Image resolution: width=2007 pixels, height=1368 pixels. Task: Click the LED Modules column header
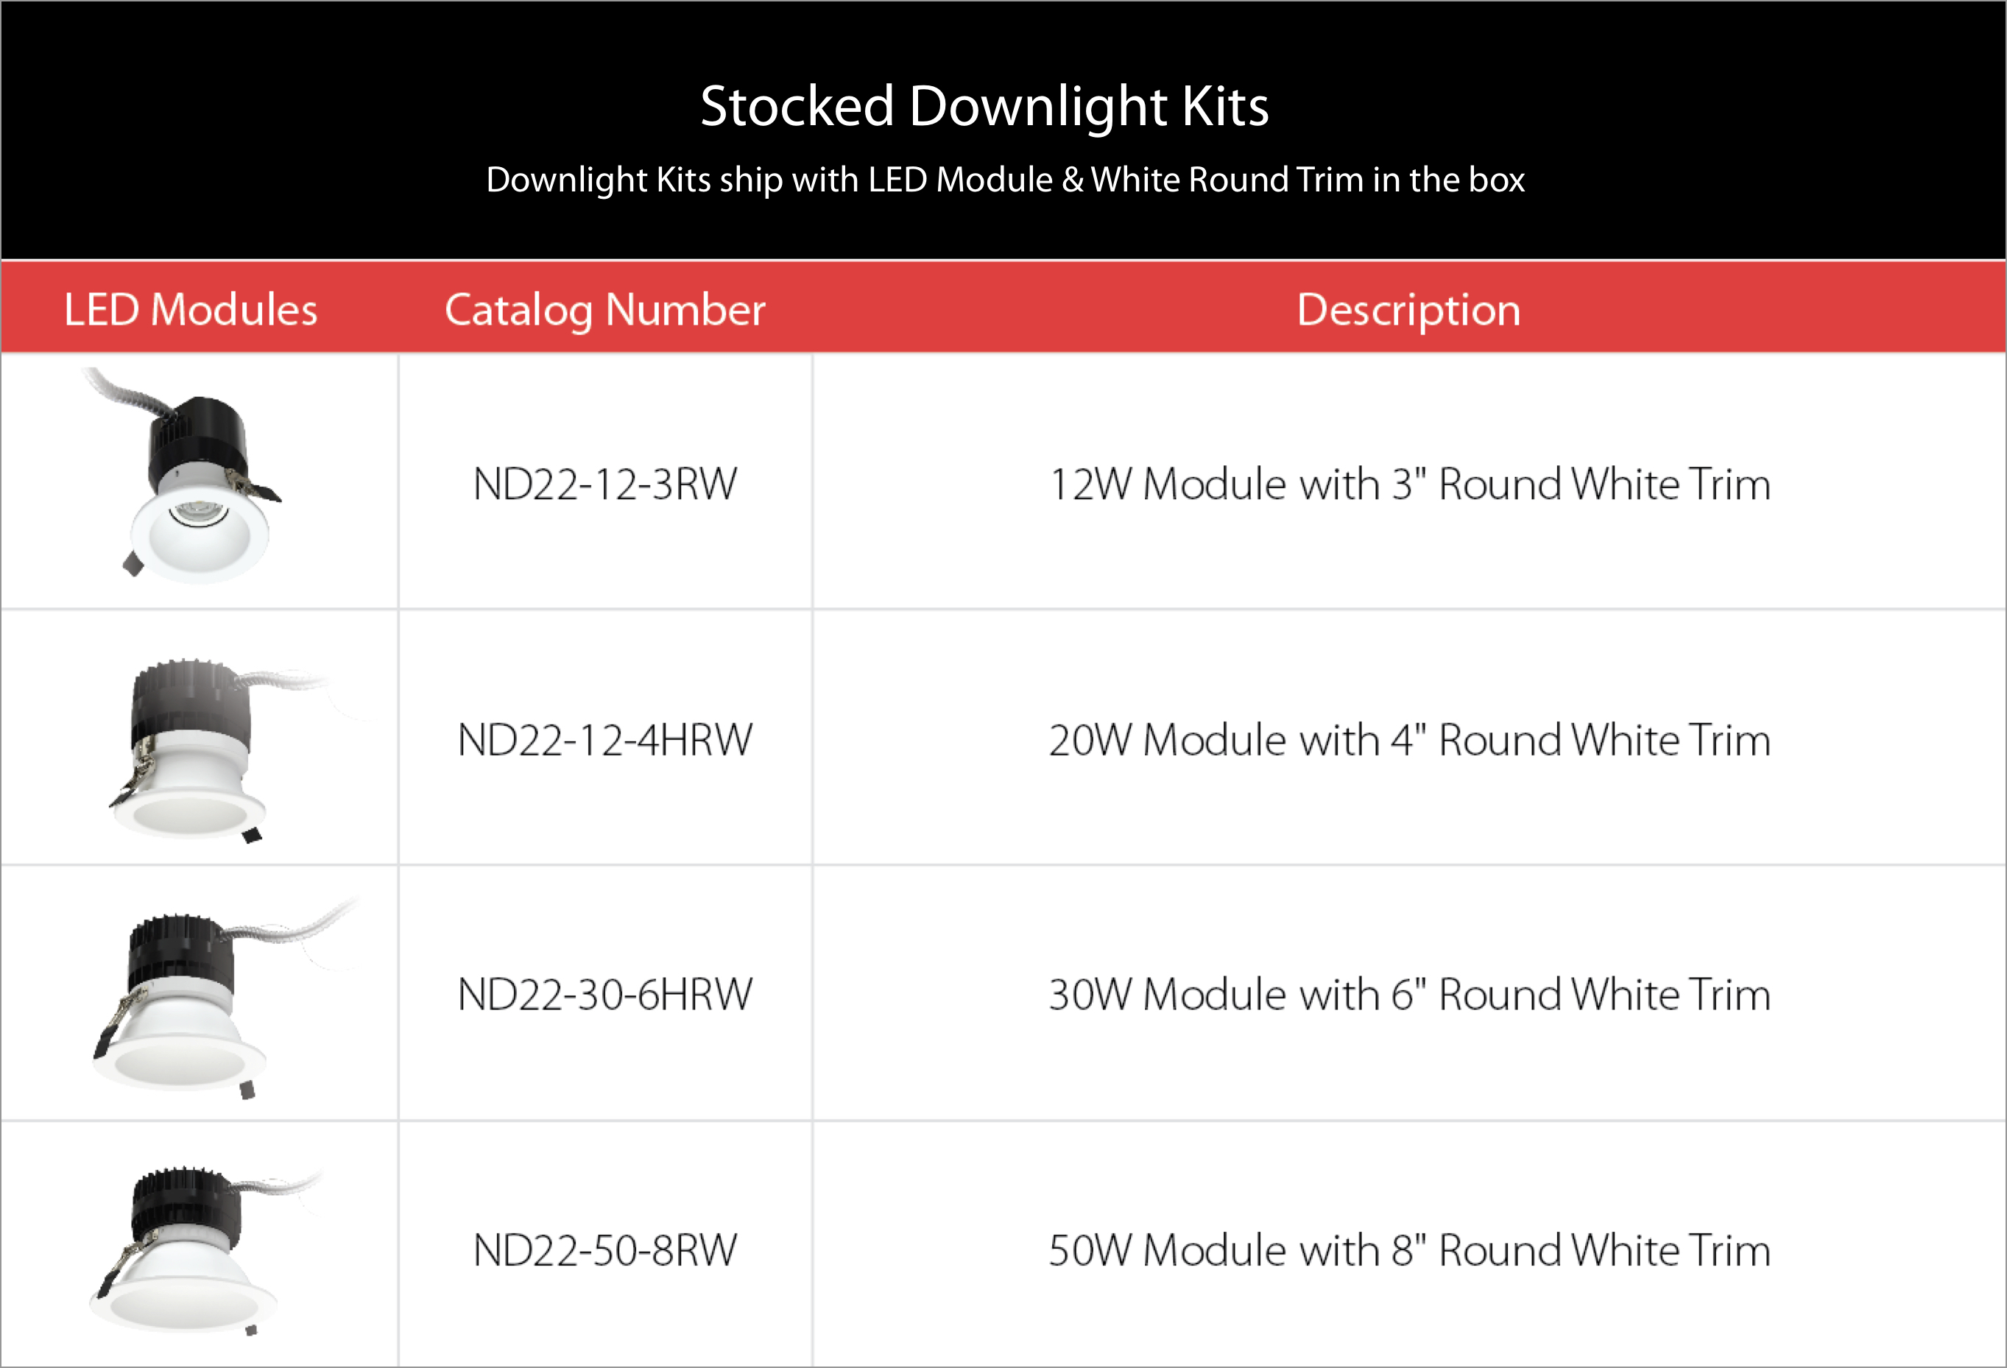(x=191, y=309)
